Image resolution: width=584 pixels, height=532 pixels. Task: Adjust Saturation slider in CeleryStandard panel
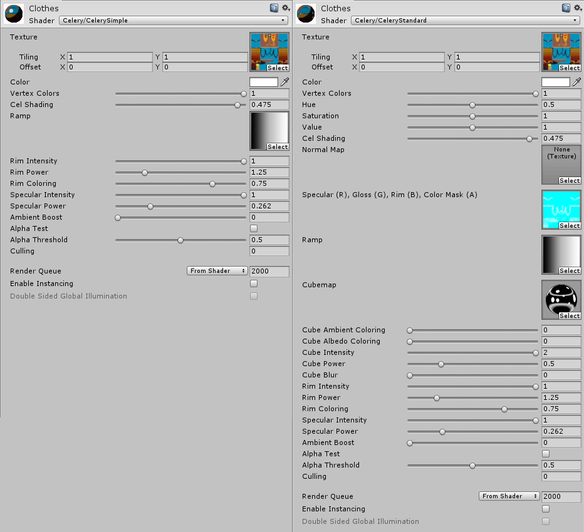[473, 116]
